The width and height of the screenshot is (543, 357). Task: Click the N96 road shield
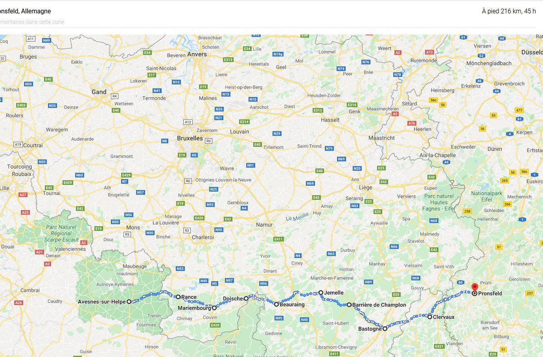263,283
